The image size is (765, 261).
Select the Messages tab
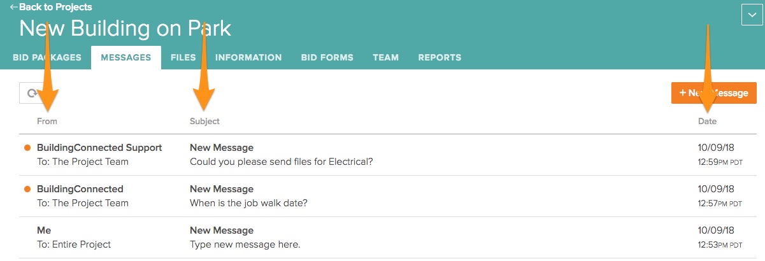[126, 57]
